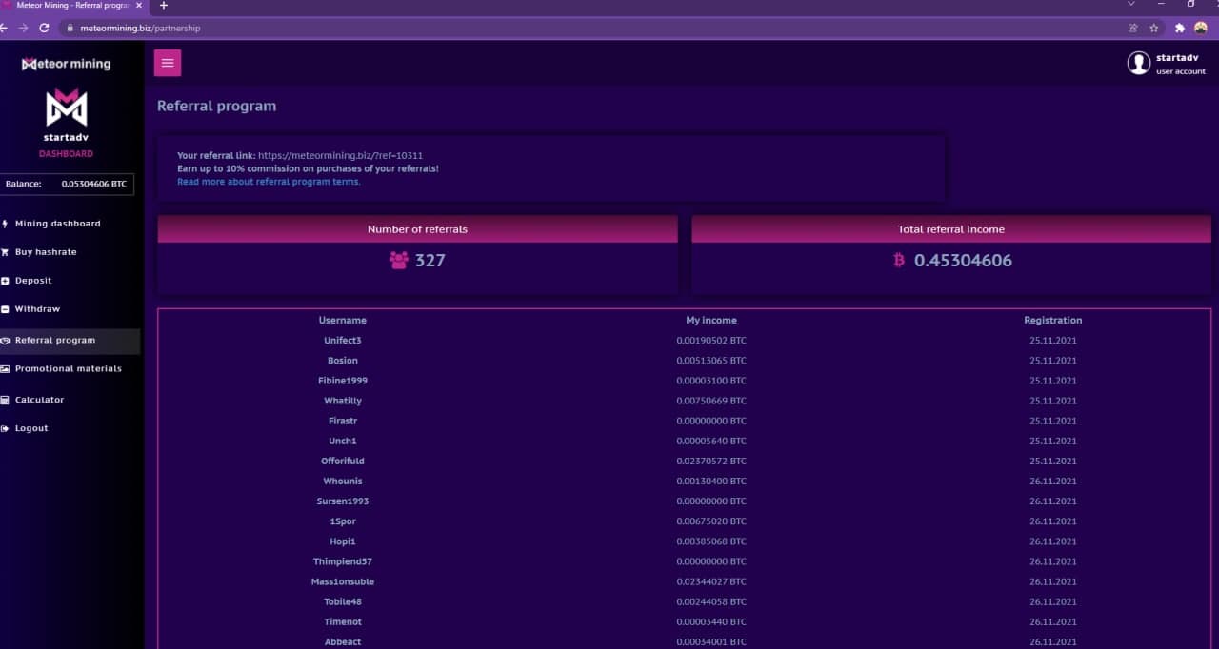Select Withdraw in the sidebar
1219x649 pixels.
(x=37, y=309)
